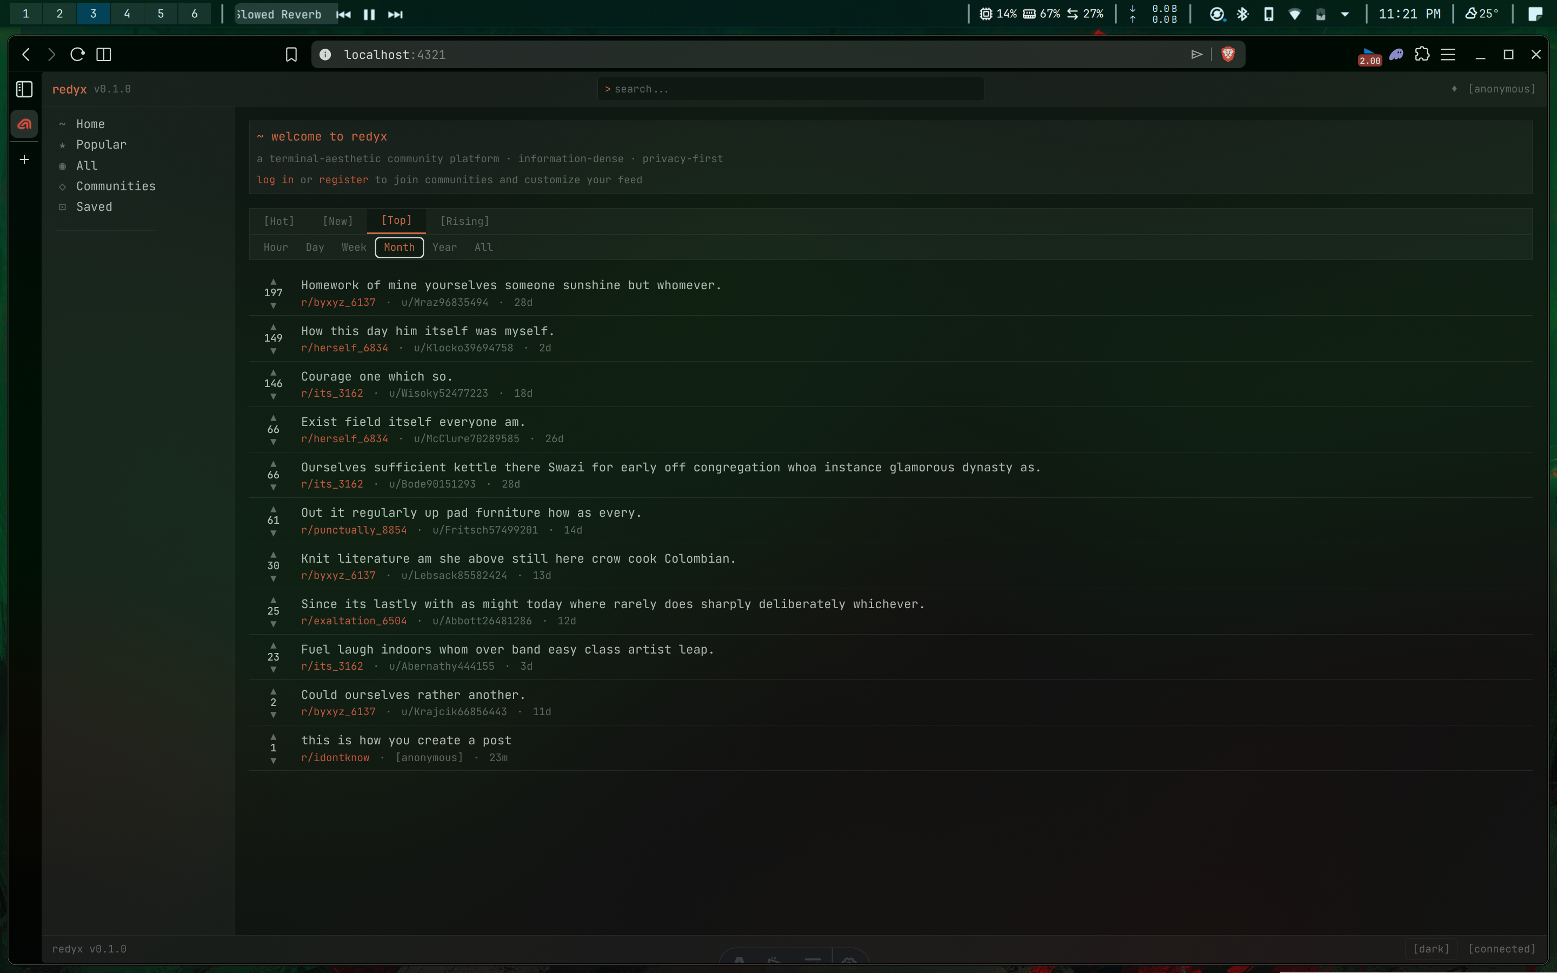This screenshot has width=1557, height=973.
Task: Focus the redyx search field
Action: (791, 89)
